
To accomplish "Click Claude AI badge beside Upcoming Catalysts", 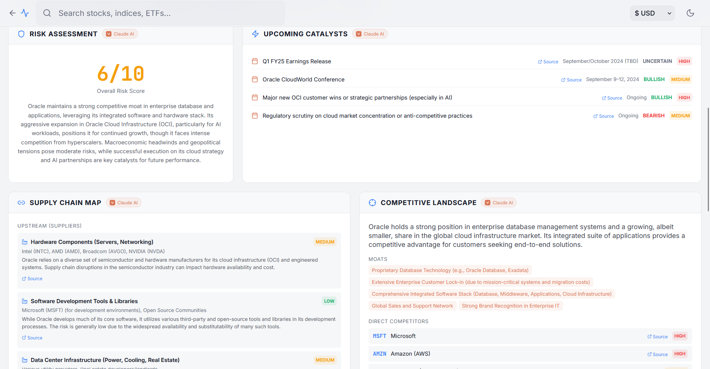I will point(370,34).
